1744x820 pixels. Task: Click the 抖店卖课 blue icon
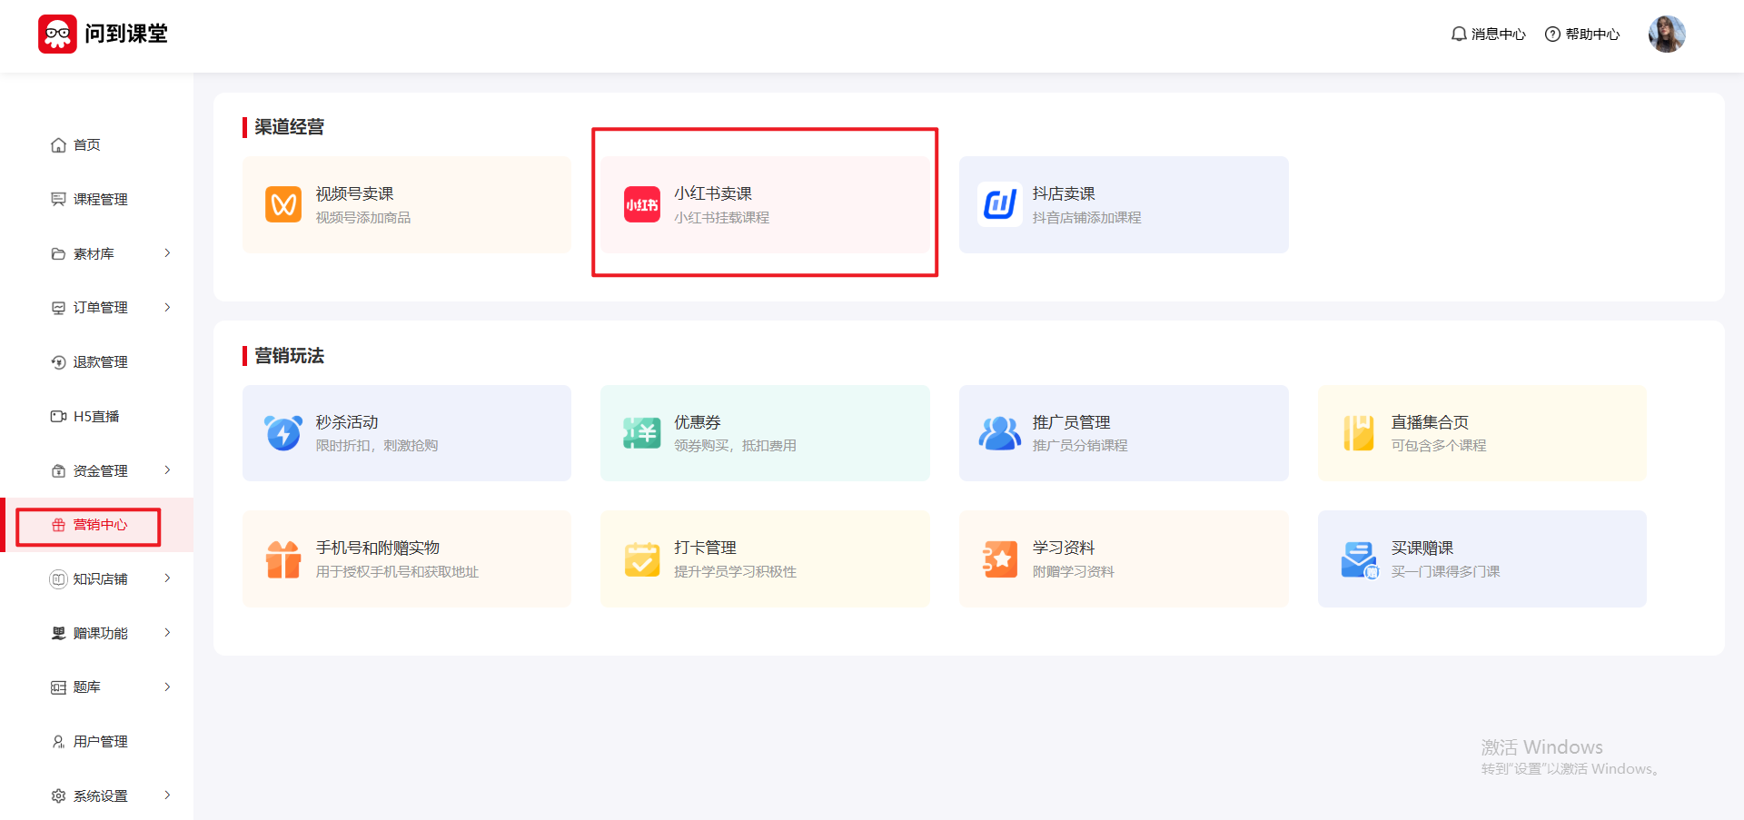tap(1000, 204)
